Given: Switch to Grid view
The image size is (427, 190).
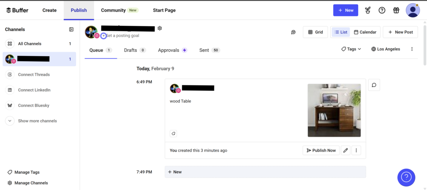Looking at the screenshot, I should pyautogui.click(x=315, y=32).
